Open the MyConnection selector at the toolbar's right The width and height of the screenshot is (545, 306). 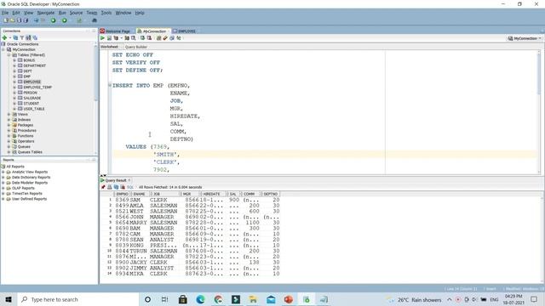[x=525, y=38]
